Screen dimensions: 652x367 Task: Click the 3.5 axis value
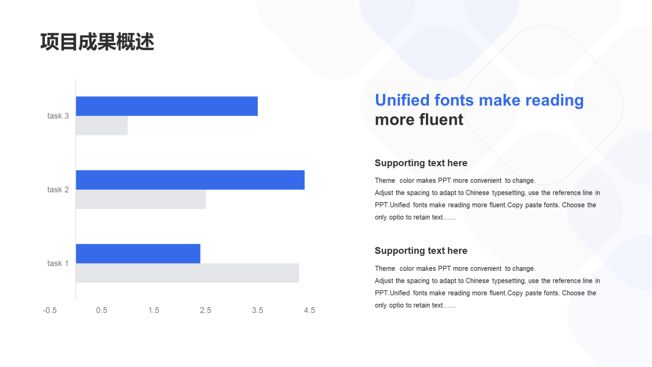258,310
